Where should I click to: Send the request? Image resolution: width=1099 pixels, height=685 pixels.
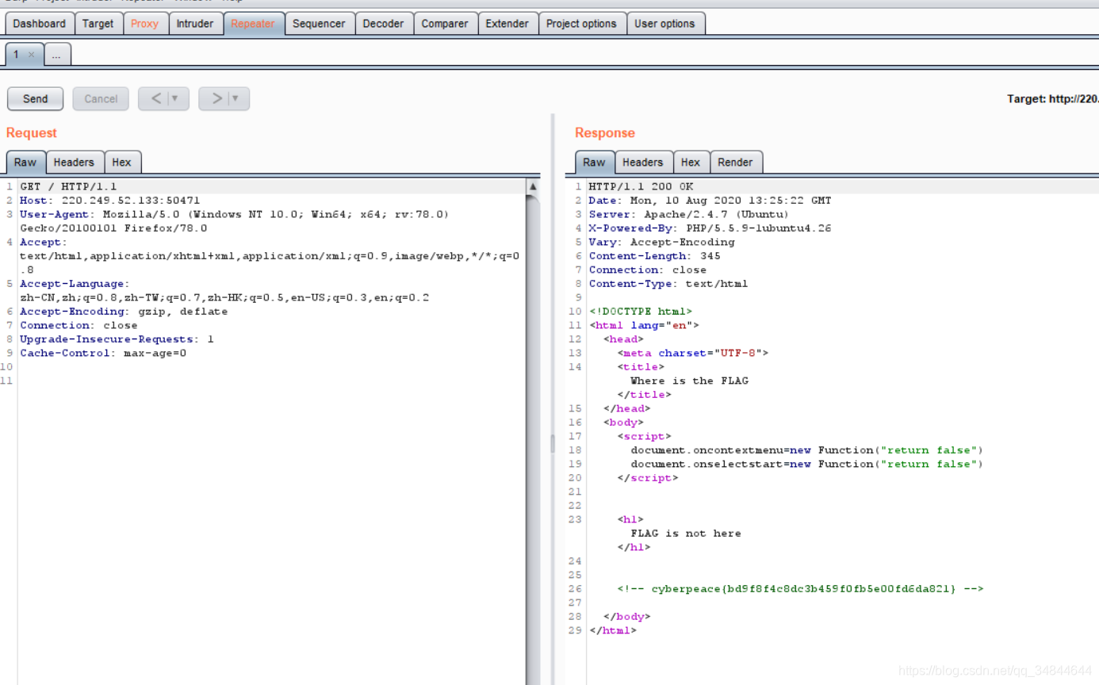pyautogui.click(x=35, y=99)
